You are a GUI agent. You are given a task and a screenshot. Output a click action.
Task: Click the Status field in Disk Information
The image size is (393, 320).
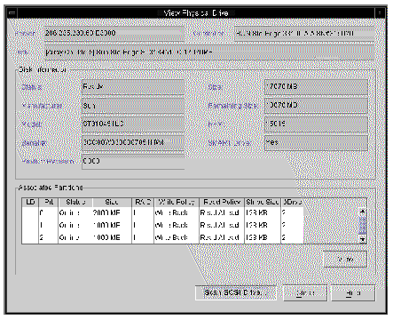click(133, 87)
